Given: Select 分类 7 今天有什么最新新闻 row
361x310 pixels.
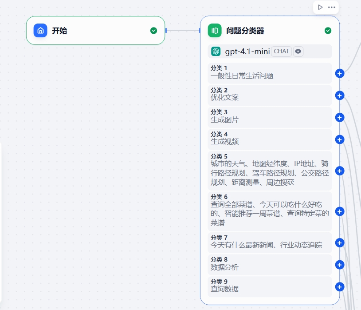Looking at the screenshot, I should (270, 242).
